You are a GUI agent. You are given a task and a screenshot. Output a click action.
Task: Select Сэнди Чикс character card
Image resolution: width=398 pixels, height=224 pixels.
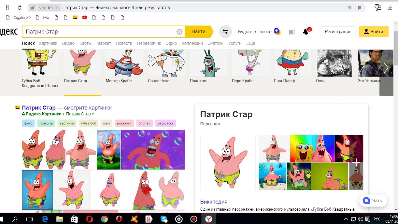166,66
